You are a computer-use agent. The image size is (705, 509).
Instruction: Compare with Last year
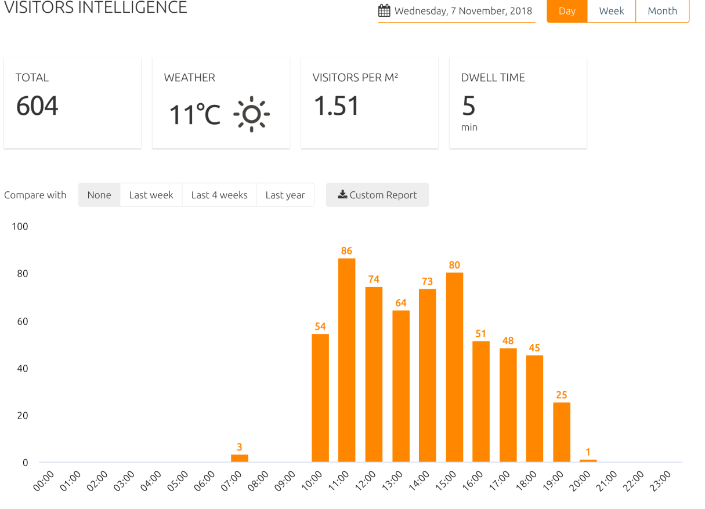285,195
